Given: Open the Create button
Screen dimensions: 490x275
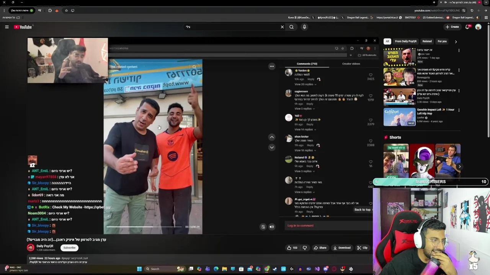Looking at the screenshot, I should [452, 27].
